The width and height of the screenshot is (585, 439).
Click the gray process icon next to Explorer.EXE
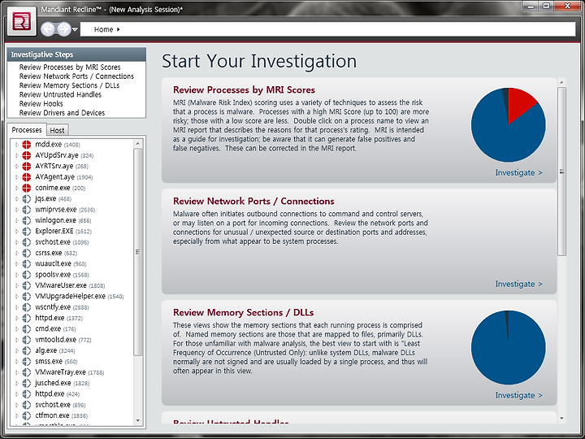coord(27,231)
